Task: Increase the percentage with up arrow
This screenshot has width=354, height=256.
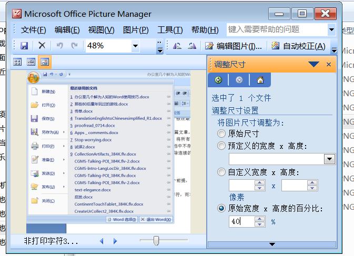Action: pyautogui.click(x=260, y=219)
